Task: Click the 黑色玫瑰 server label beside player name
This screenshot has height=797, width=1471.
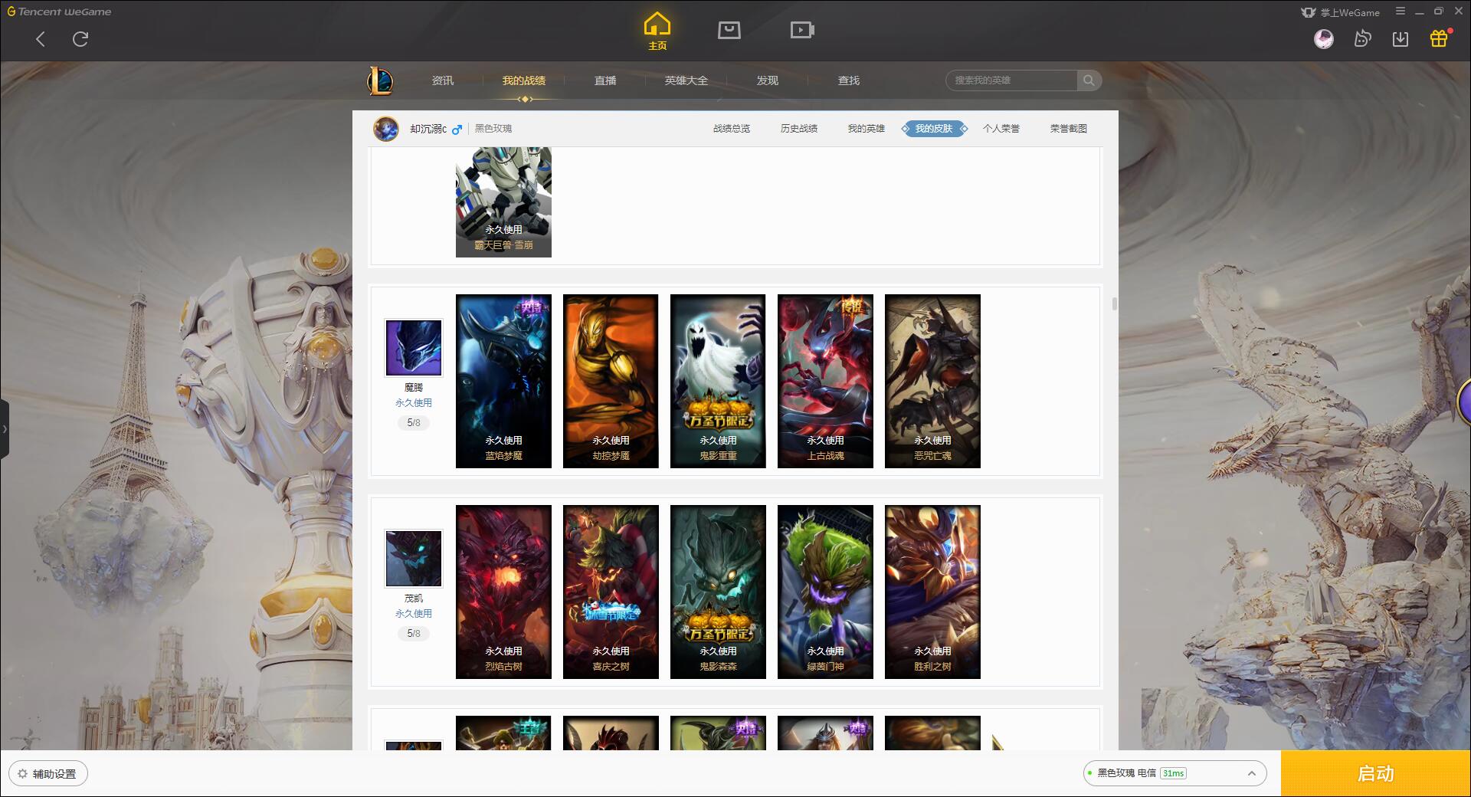Action: 493,129
